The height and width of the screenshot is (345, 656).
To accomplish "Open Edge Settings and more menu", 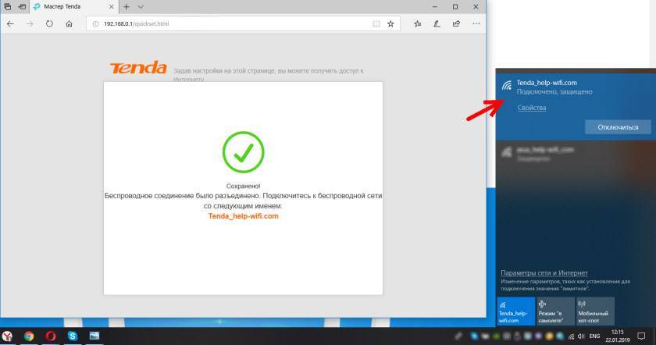I will (x=476, y=24).
